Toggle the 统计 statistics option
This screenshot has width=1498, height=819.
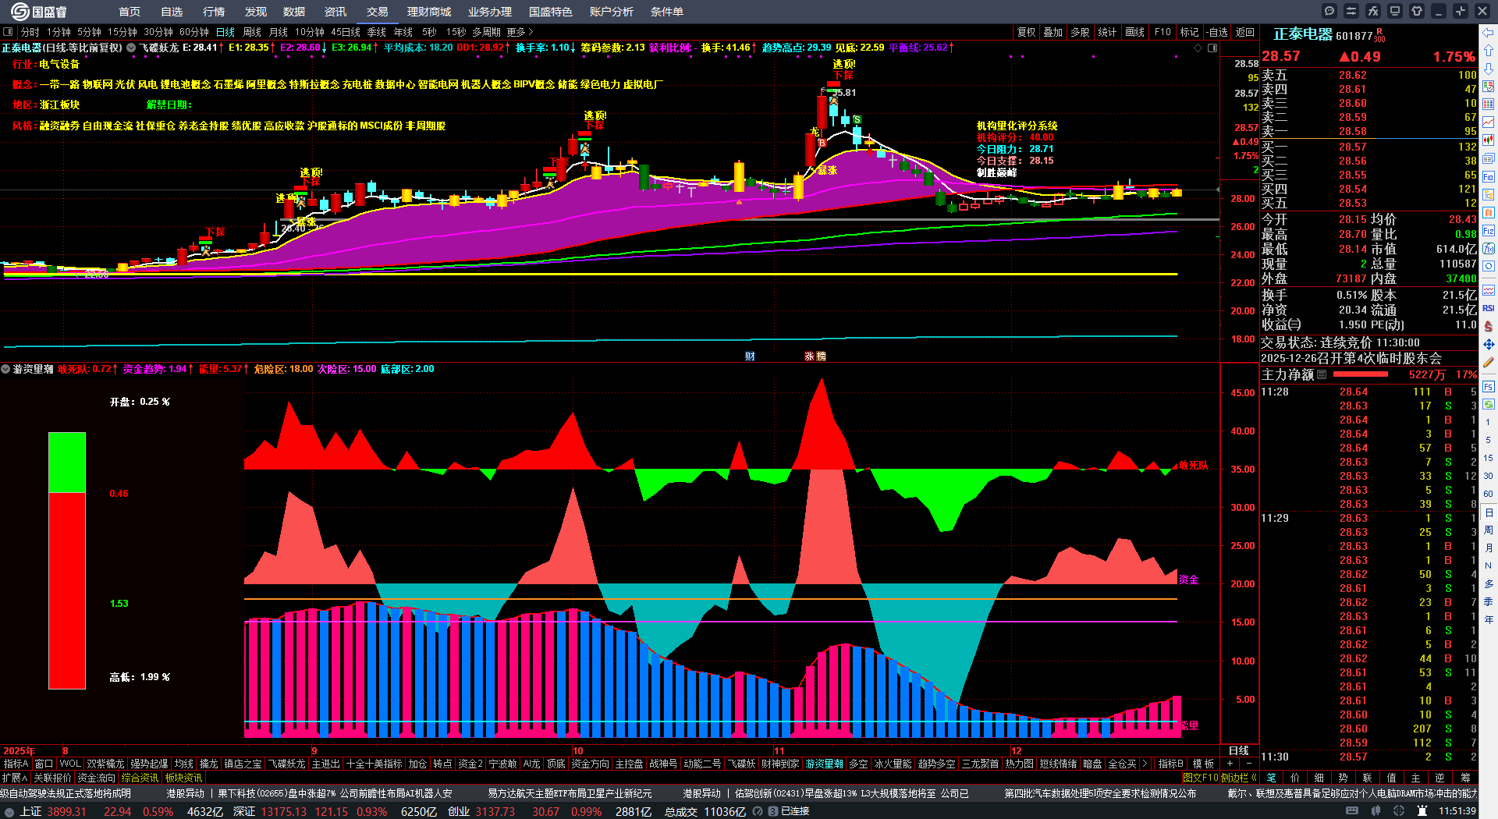click(x=1107, y=32)
